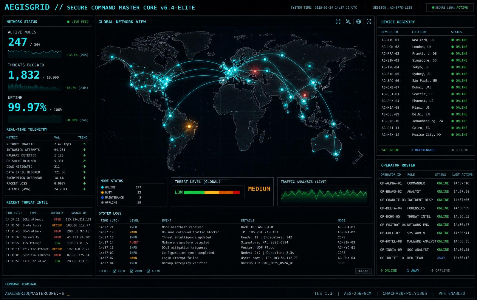Select the red alert node in southern China
Viewport: 477px width, 300px height.
click(305, 95)
